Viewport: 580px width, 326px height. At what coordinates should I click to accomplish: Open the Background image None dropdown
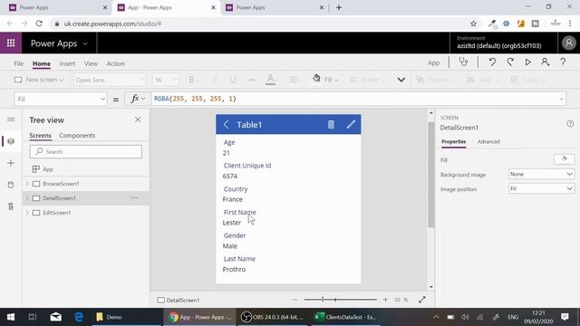coord(541,174)
